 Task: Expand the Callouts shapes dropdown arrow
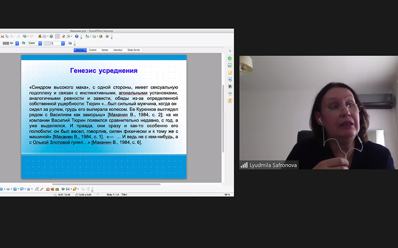point(25,189)
